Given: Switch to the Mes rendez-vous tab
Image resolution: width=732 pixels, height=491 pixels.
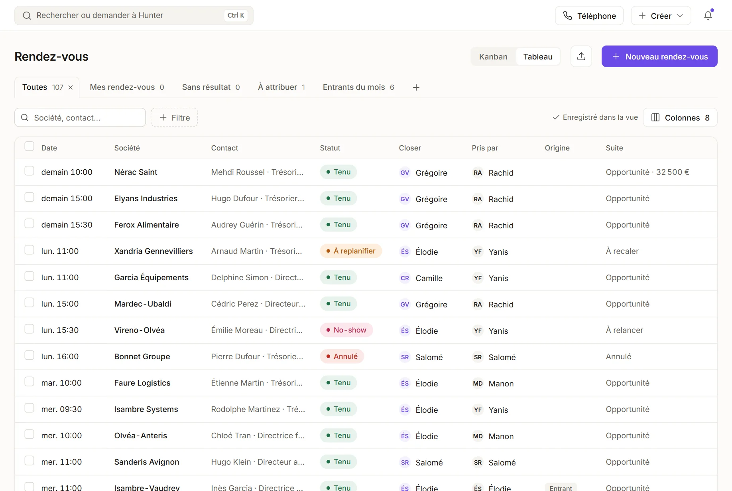Looking at the screenshot, I should tap(127, 87).
